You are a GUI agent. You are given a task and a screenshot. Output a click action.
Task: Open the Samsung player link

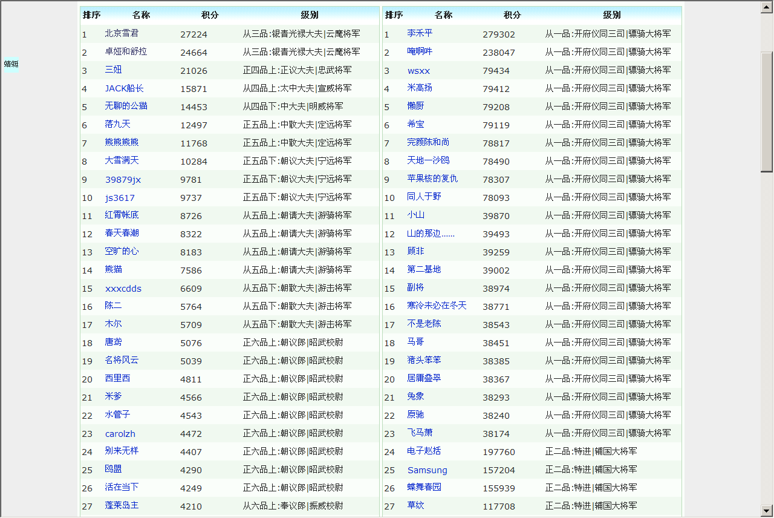tap(428, 470)
